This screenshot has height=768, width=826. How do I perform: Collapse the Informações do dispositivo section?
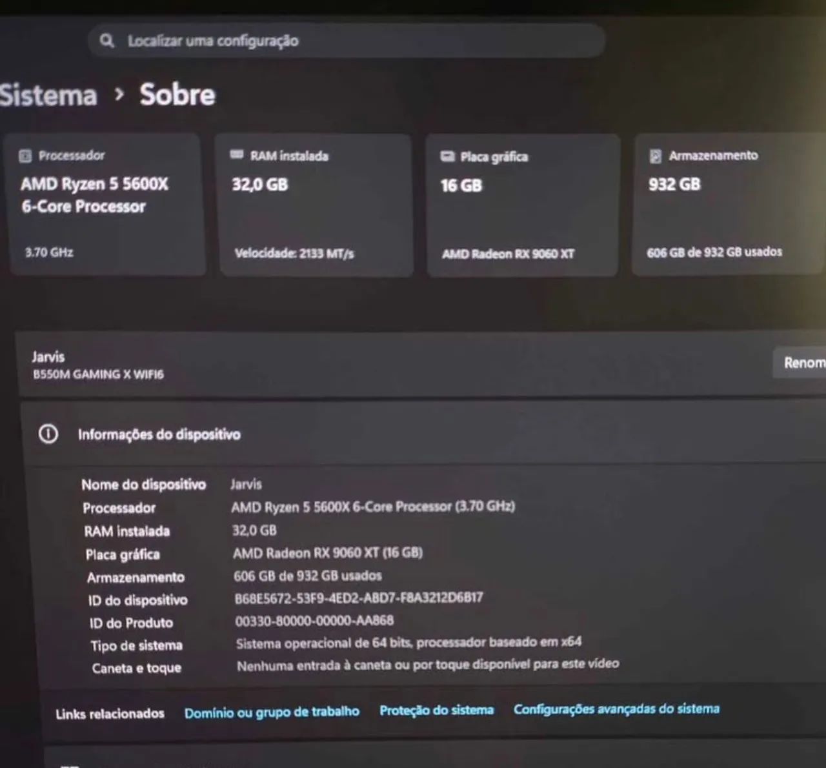click(423, 434)
